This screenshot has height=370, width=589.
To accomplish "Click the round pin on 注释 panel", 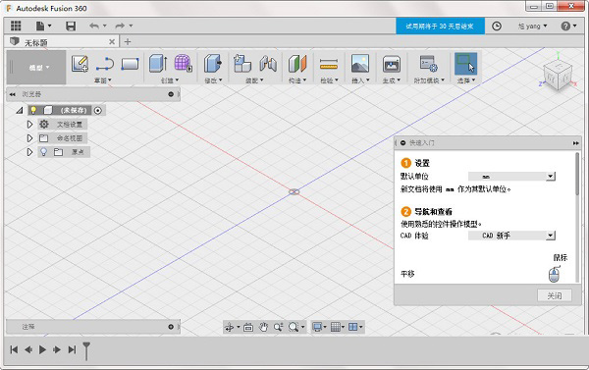I will 171,327.
